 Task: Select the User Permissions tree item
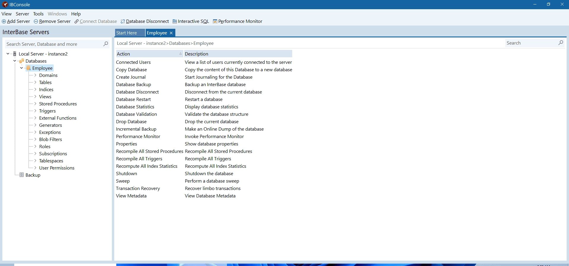point(57,168)
